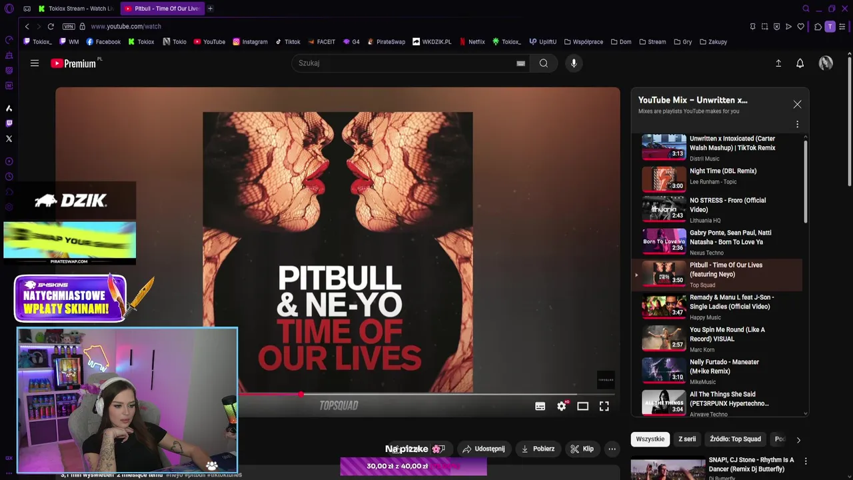Show more filter chips with the arrow

point(798,440)
